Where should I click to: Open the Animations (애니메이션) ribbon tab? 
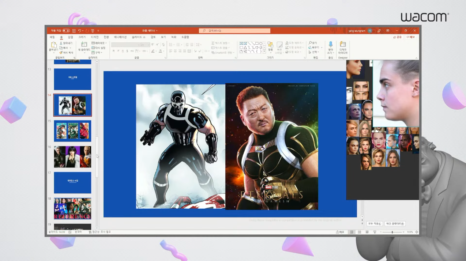click(x=120, y=37)
